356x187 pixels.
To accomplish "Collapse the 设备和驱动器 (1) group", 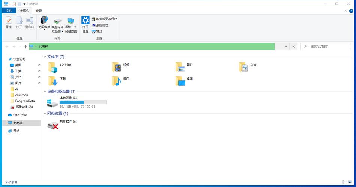I will point(45,92).
